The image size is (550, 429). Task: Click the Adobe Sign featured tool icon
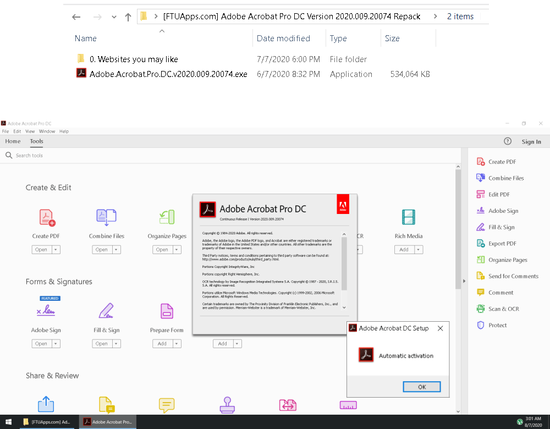point(46,310)
